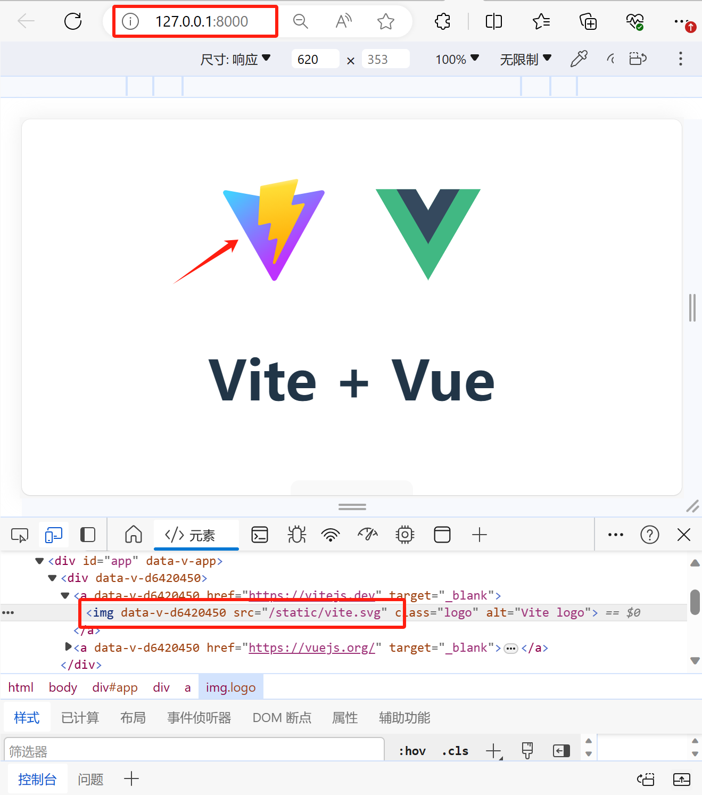Click the browser refresh button

point(73,21)
